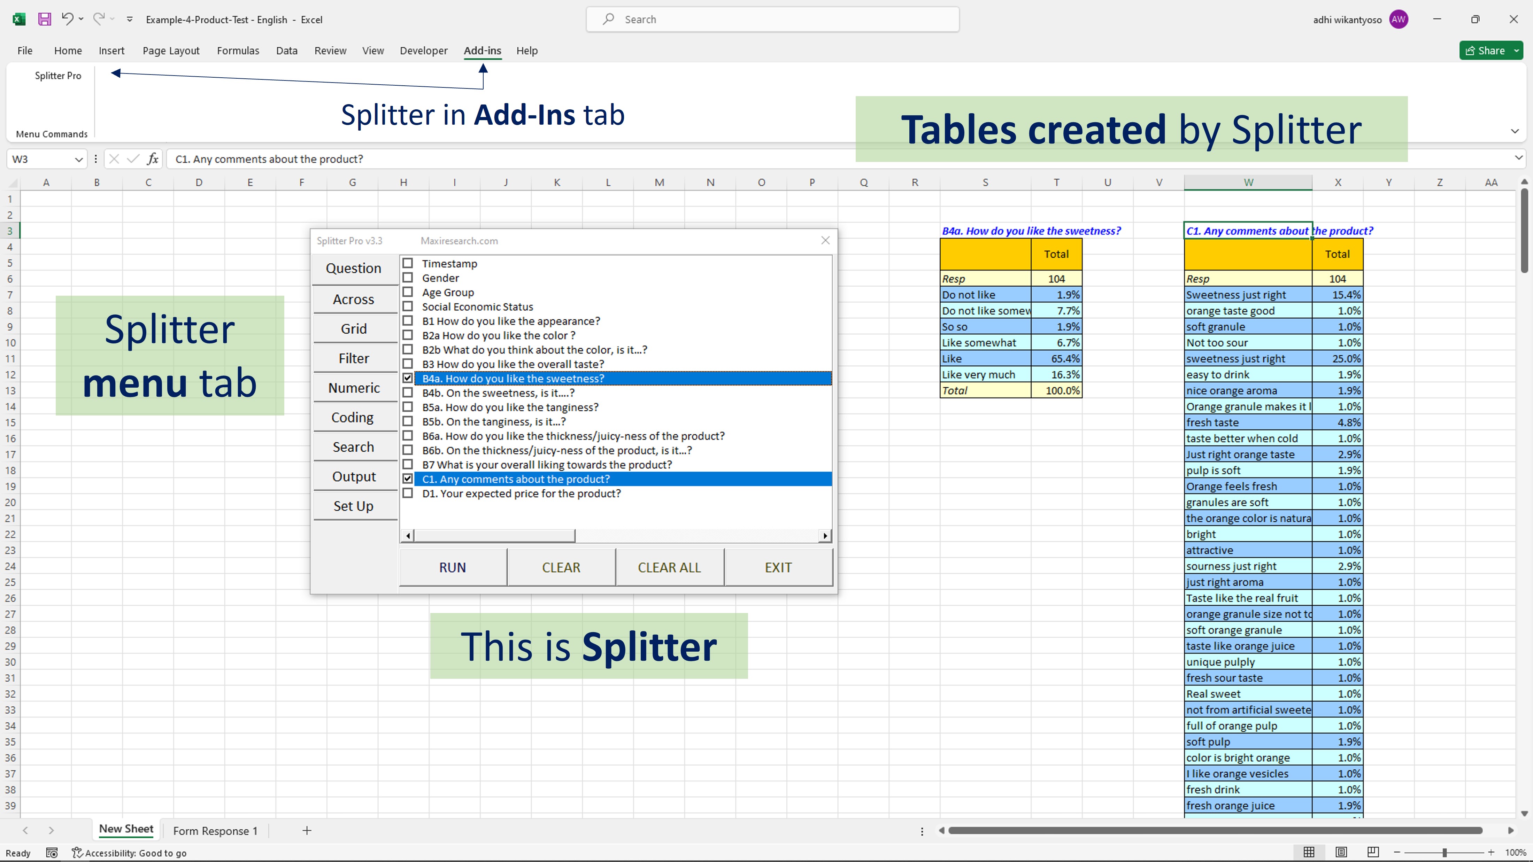Select the Filter tab in Splitter
The width and height of the screenshot is (1533, 862).
[354, 358]
